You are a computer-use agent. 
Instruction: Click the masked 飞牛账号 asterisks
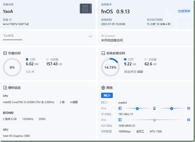(12, 40)
